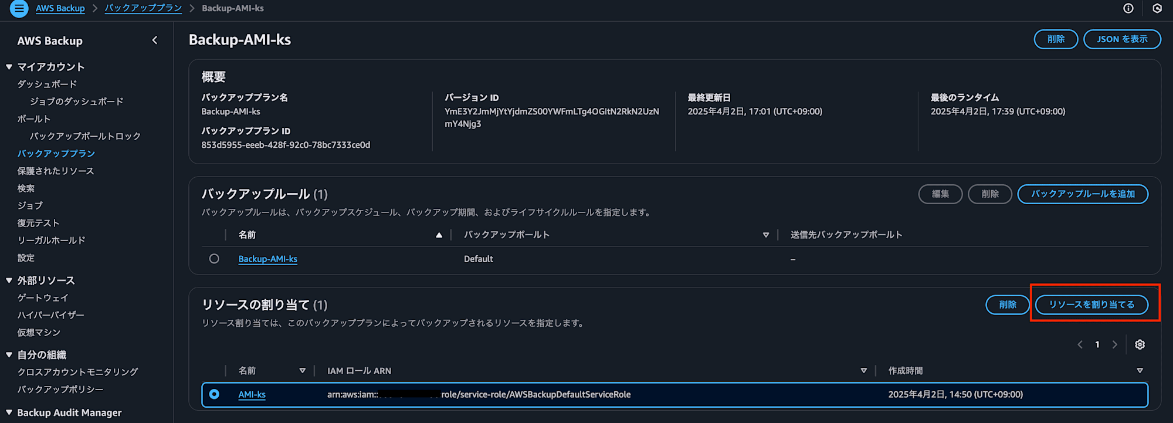Sort backup rules by 名前 ascending arrow
Screen dimensions: 1173x423
439,235
